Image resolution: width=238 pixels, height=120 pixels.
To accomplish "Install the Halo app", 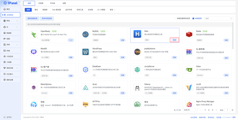I will coord(174,40).
